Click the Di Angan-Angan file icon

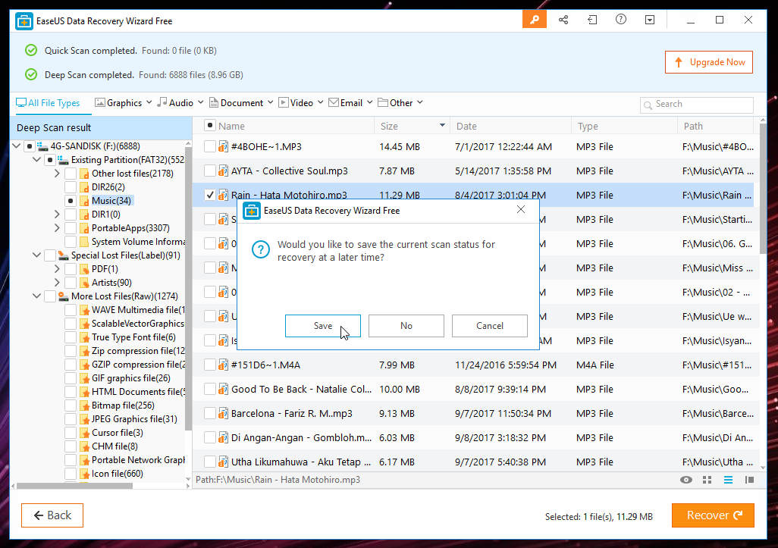click(x=223, y=438)
